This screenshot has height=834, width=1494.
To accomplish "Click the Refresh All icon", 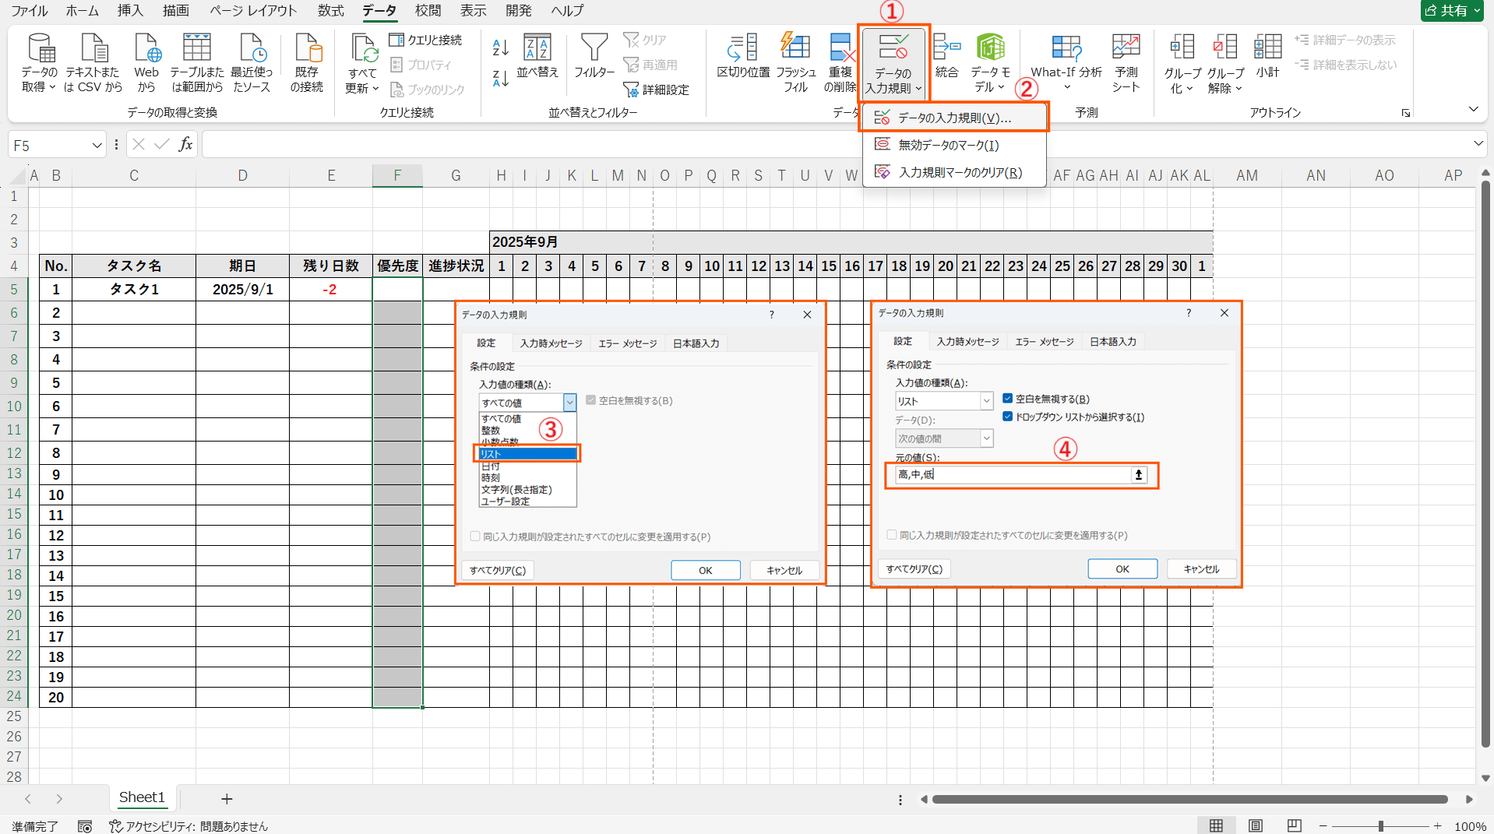I will (x=362, y=48).
